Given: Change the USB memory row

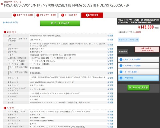Looking at the screenshot, I should 110,39.
